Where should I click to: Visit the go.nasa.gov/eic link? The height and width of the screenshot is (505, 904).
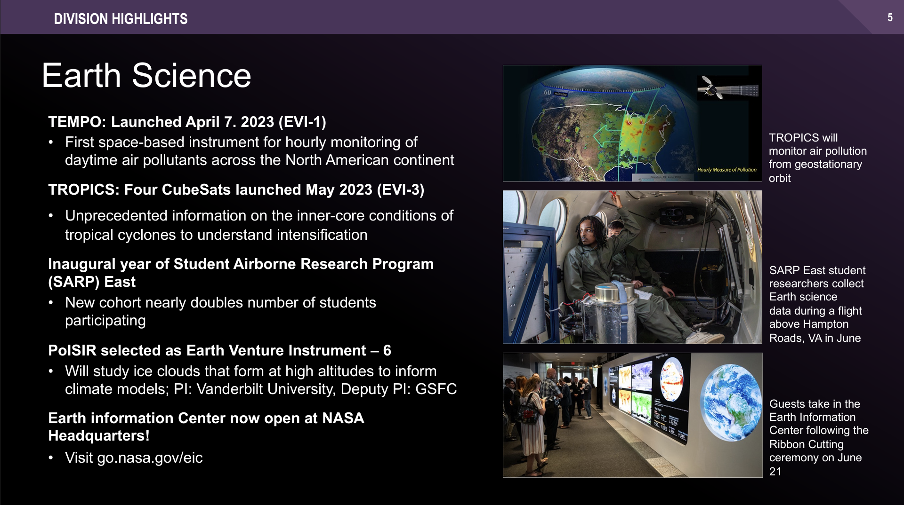click(x=150, y=458)
